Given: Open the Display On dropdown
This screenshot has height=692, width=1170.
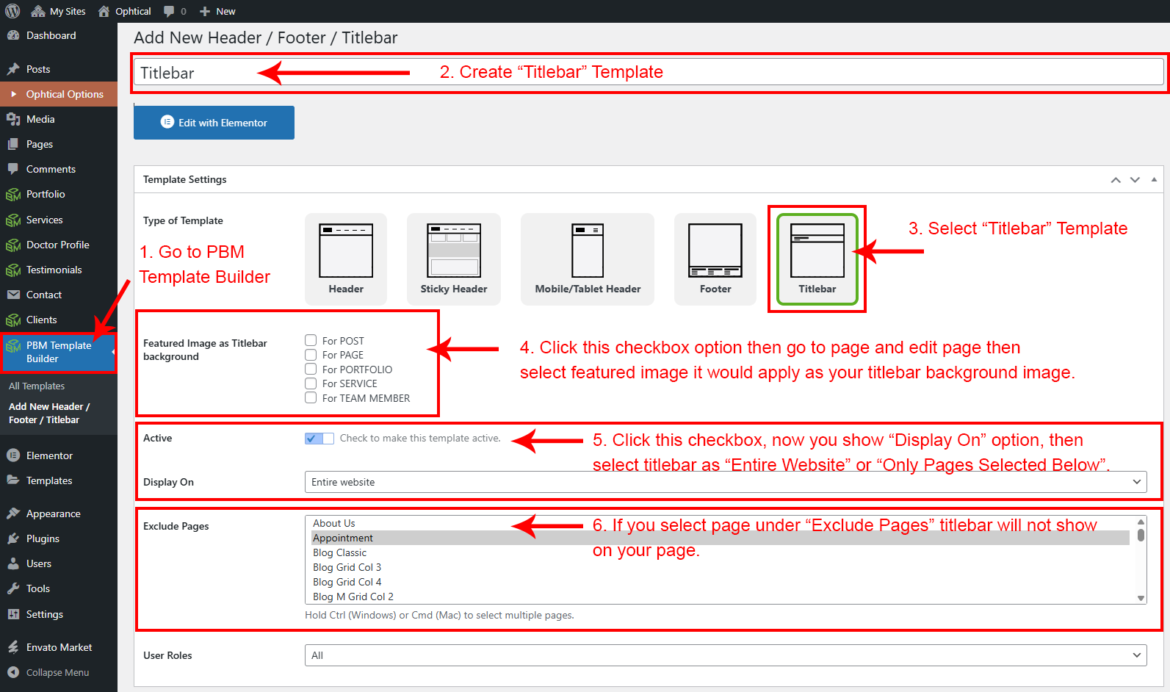Looking at the screenshot, I should [726, 482].
